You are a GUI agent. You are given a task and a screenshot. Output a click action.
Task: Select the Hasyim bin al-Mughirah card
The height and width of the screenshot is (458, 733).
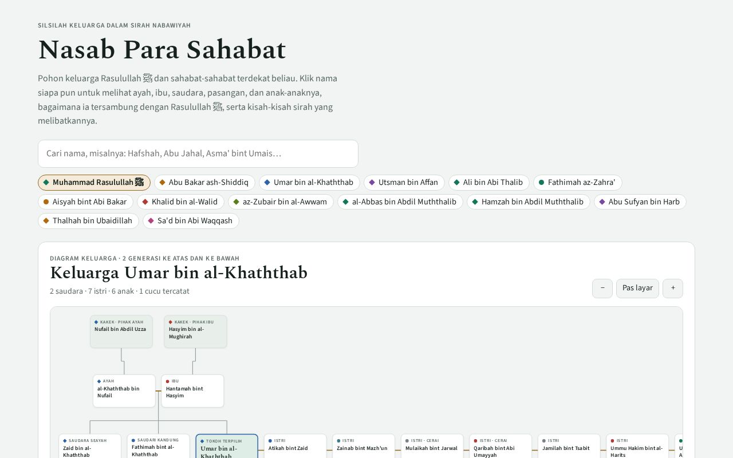click(195, 331)
